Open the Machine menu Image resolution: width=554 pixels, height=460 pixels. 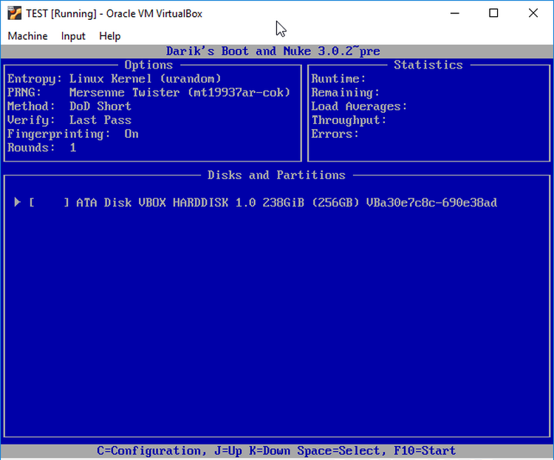coord(27,36)
